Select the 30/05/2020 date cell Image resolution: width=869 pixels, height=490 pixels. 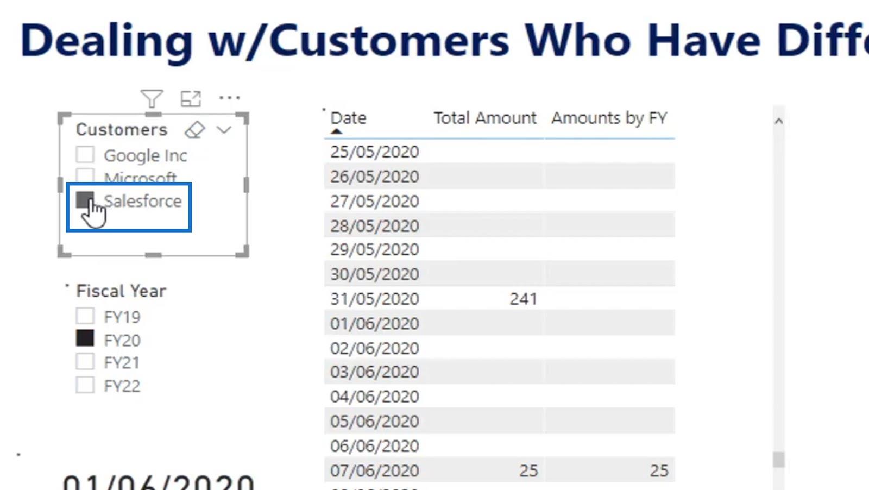[x=374, y=274]
